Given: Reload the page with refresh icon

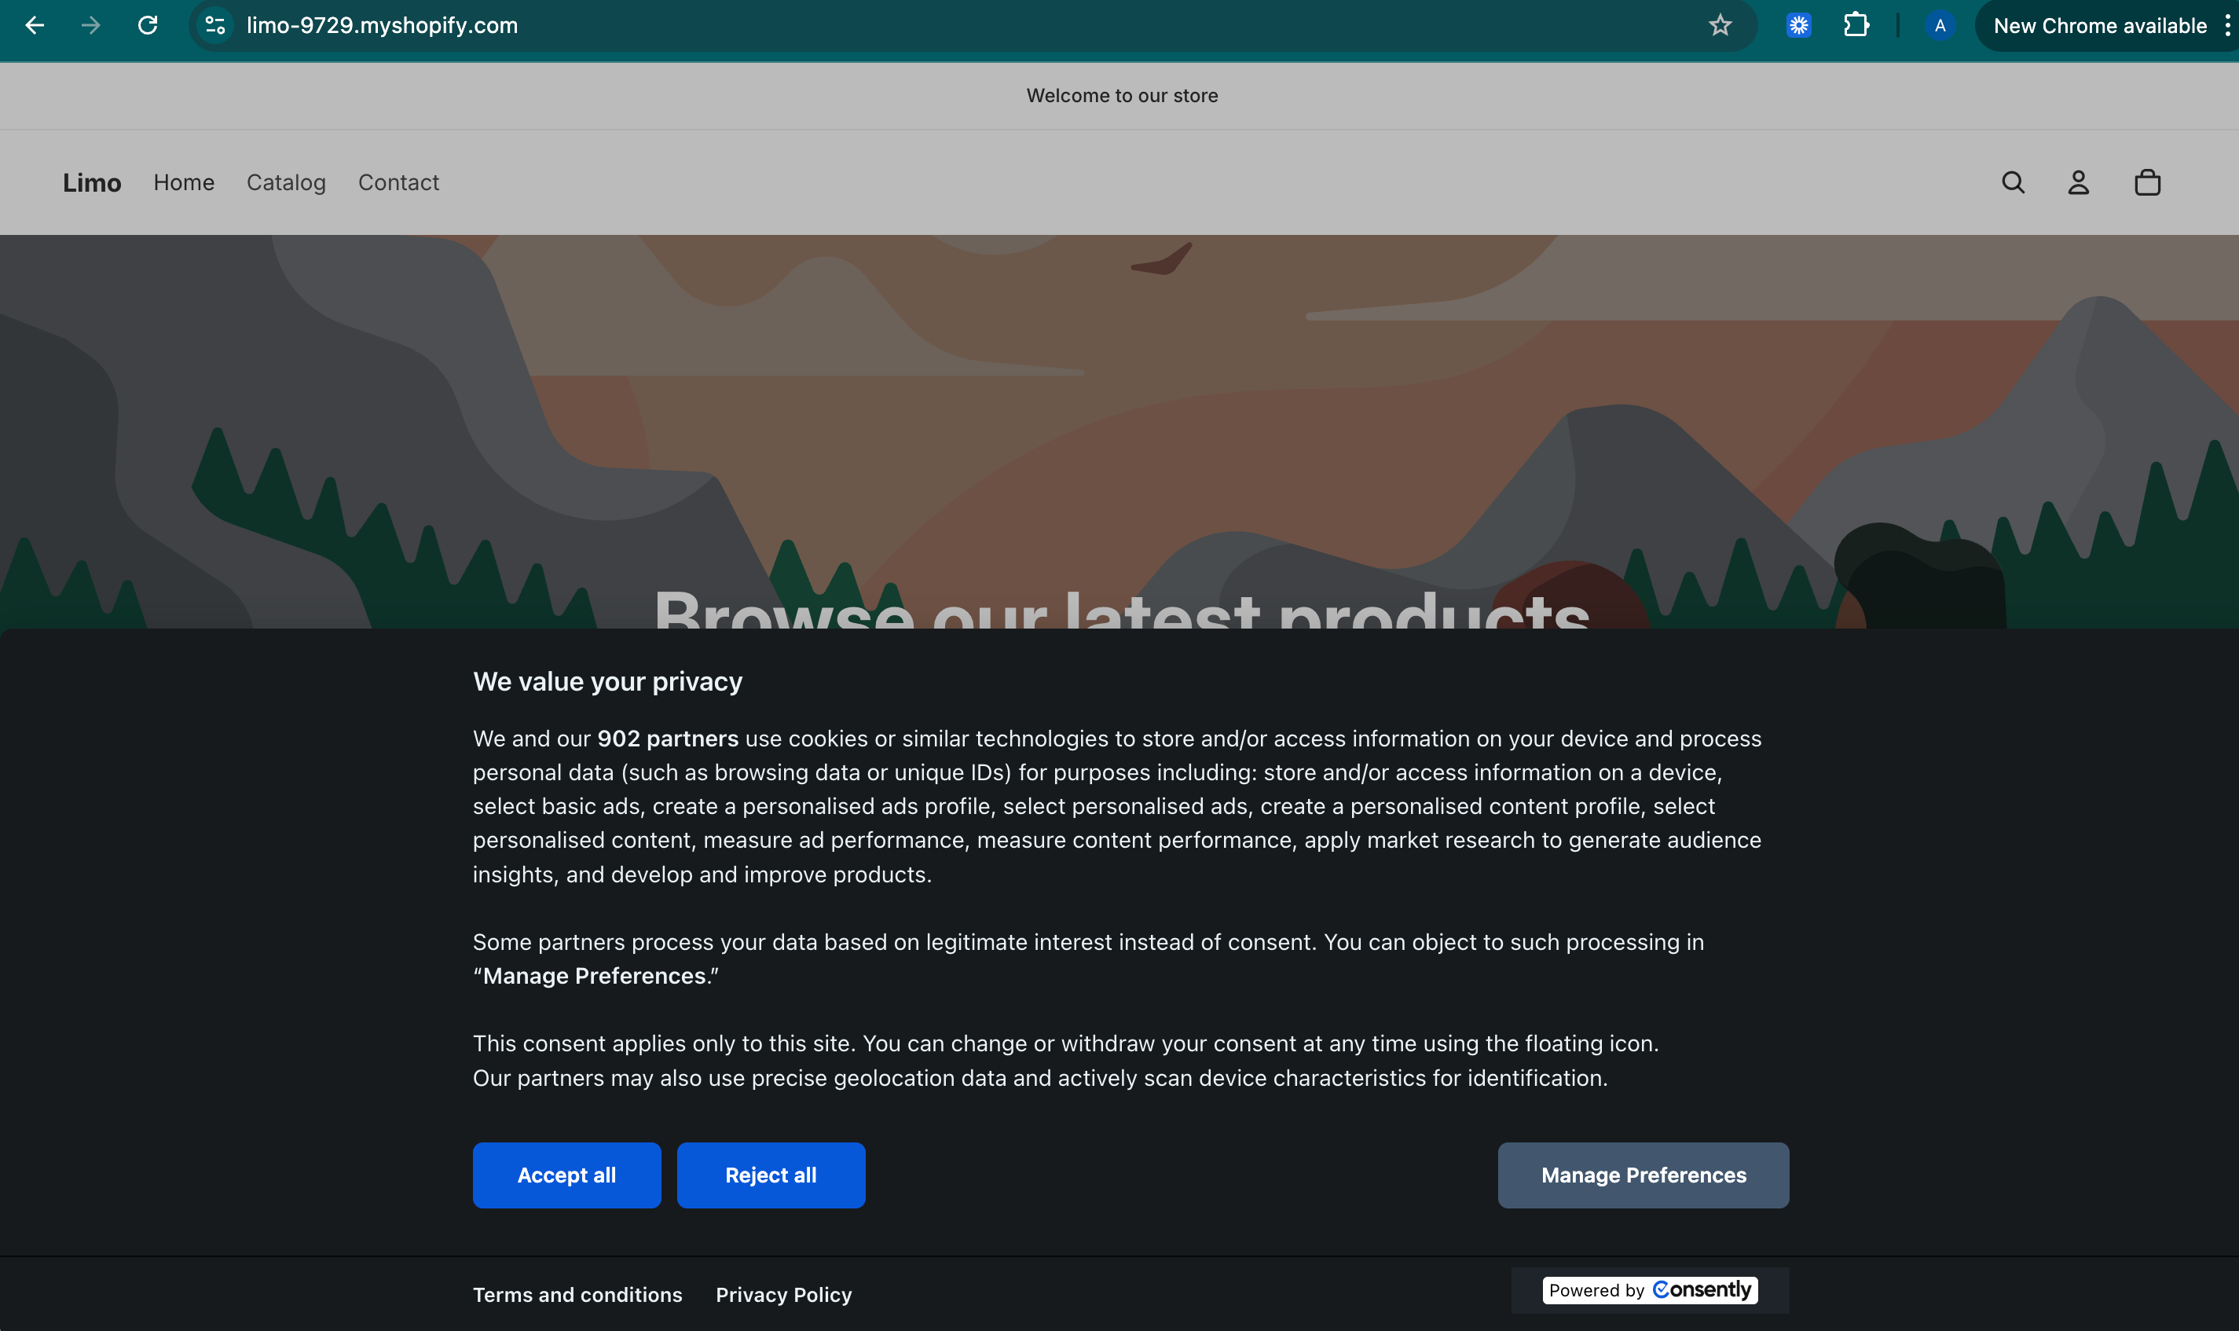Looking at the screenshot, I should point(148,25).
